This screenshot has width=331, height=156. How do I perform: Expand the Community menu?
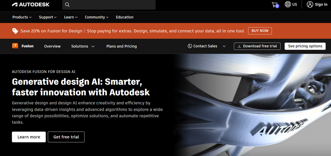click(97, 17)
